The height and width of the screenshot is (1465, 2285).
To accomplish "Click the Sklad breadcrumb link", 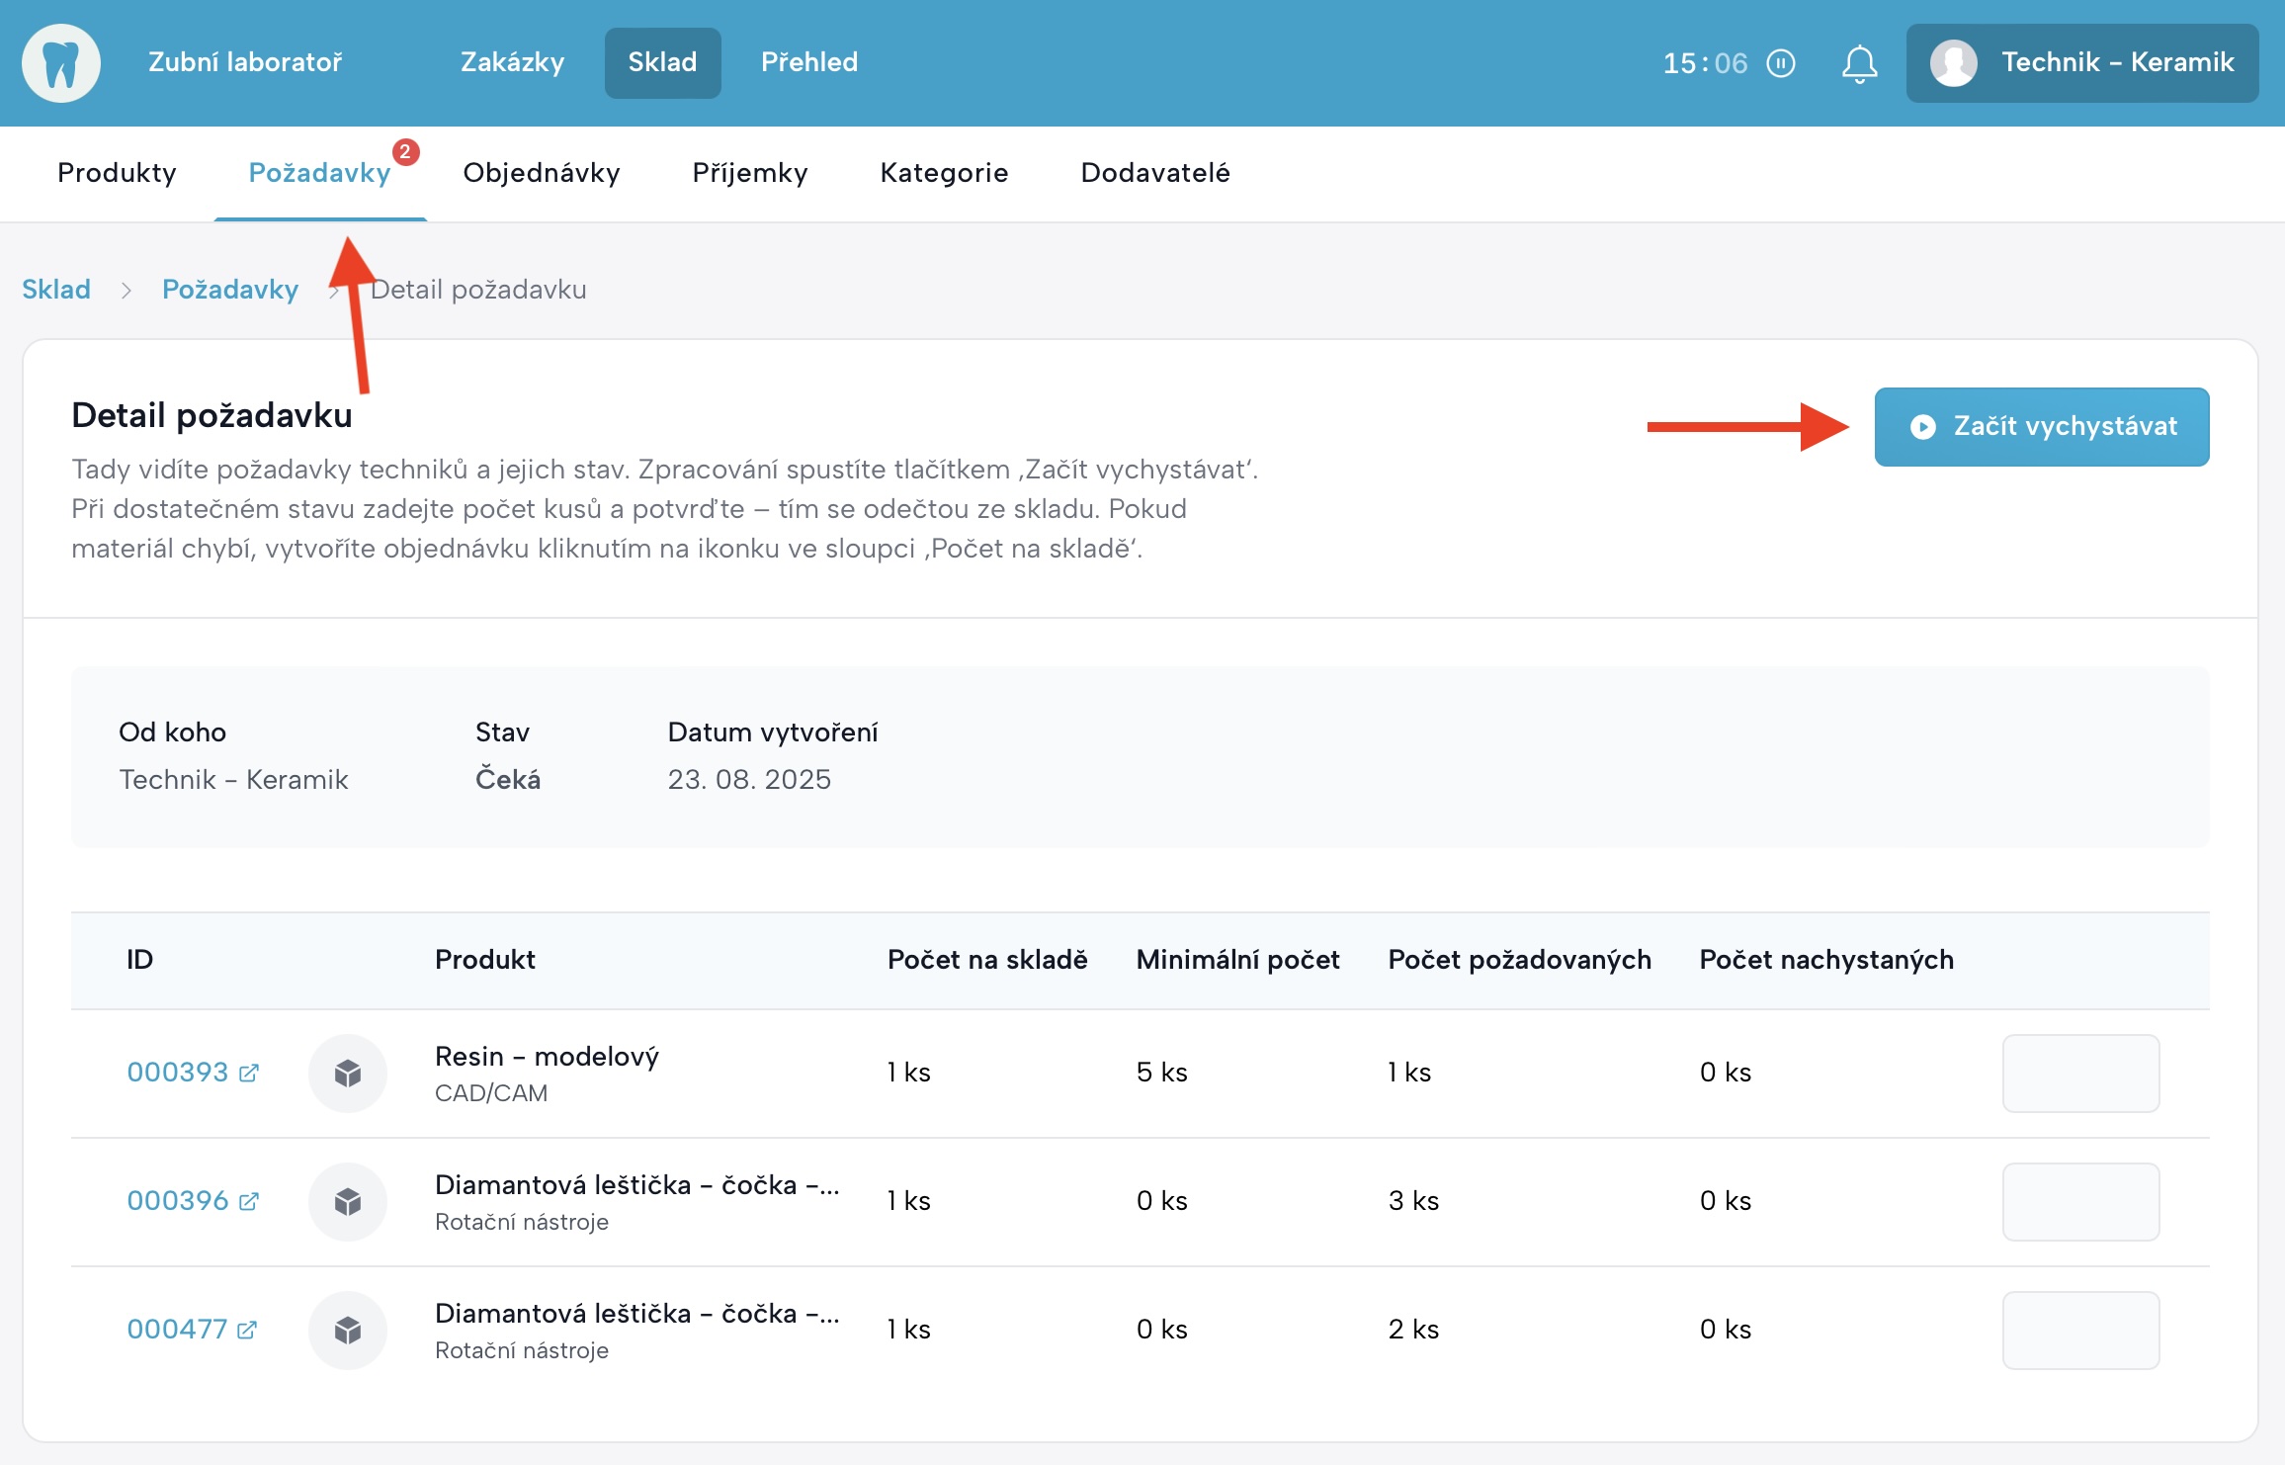I will click(x=56, y=290).
